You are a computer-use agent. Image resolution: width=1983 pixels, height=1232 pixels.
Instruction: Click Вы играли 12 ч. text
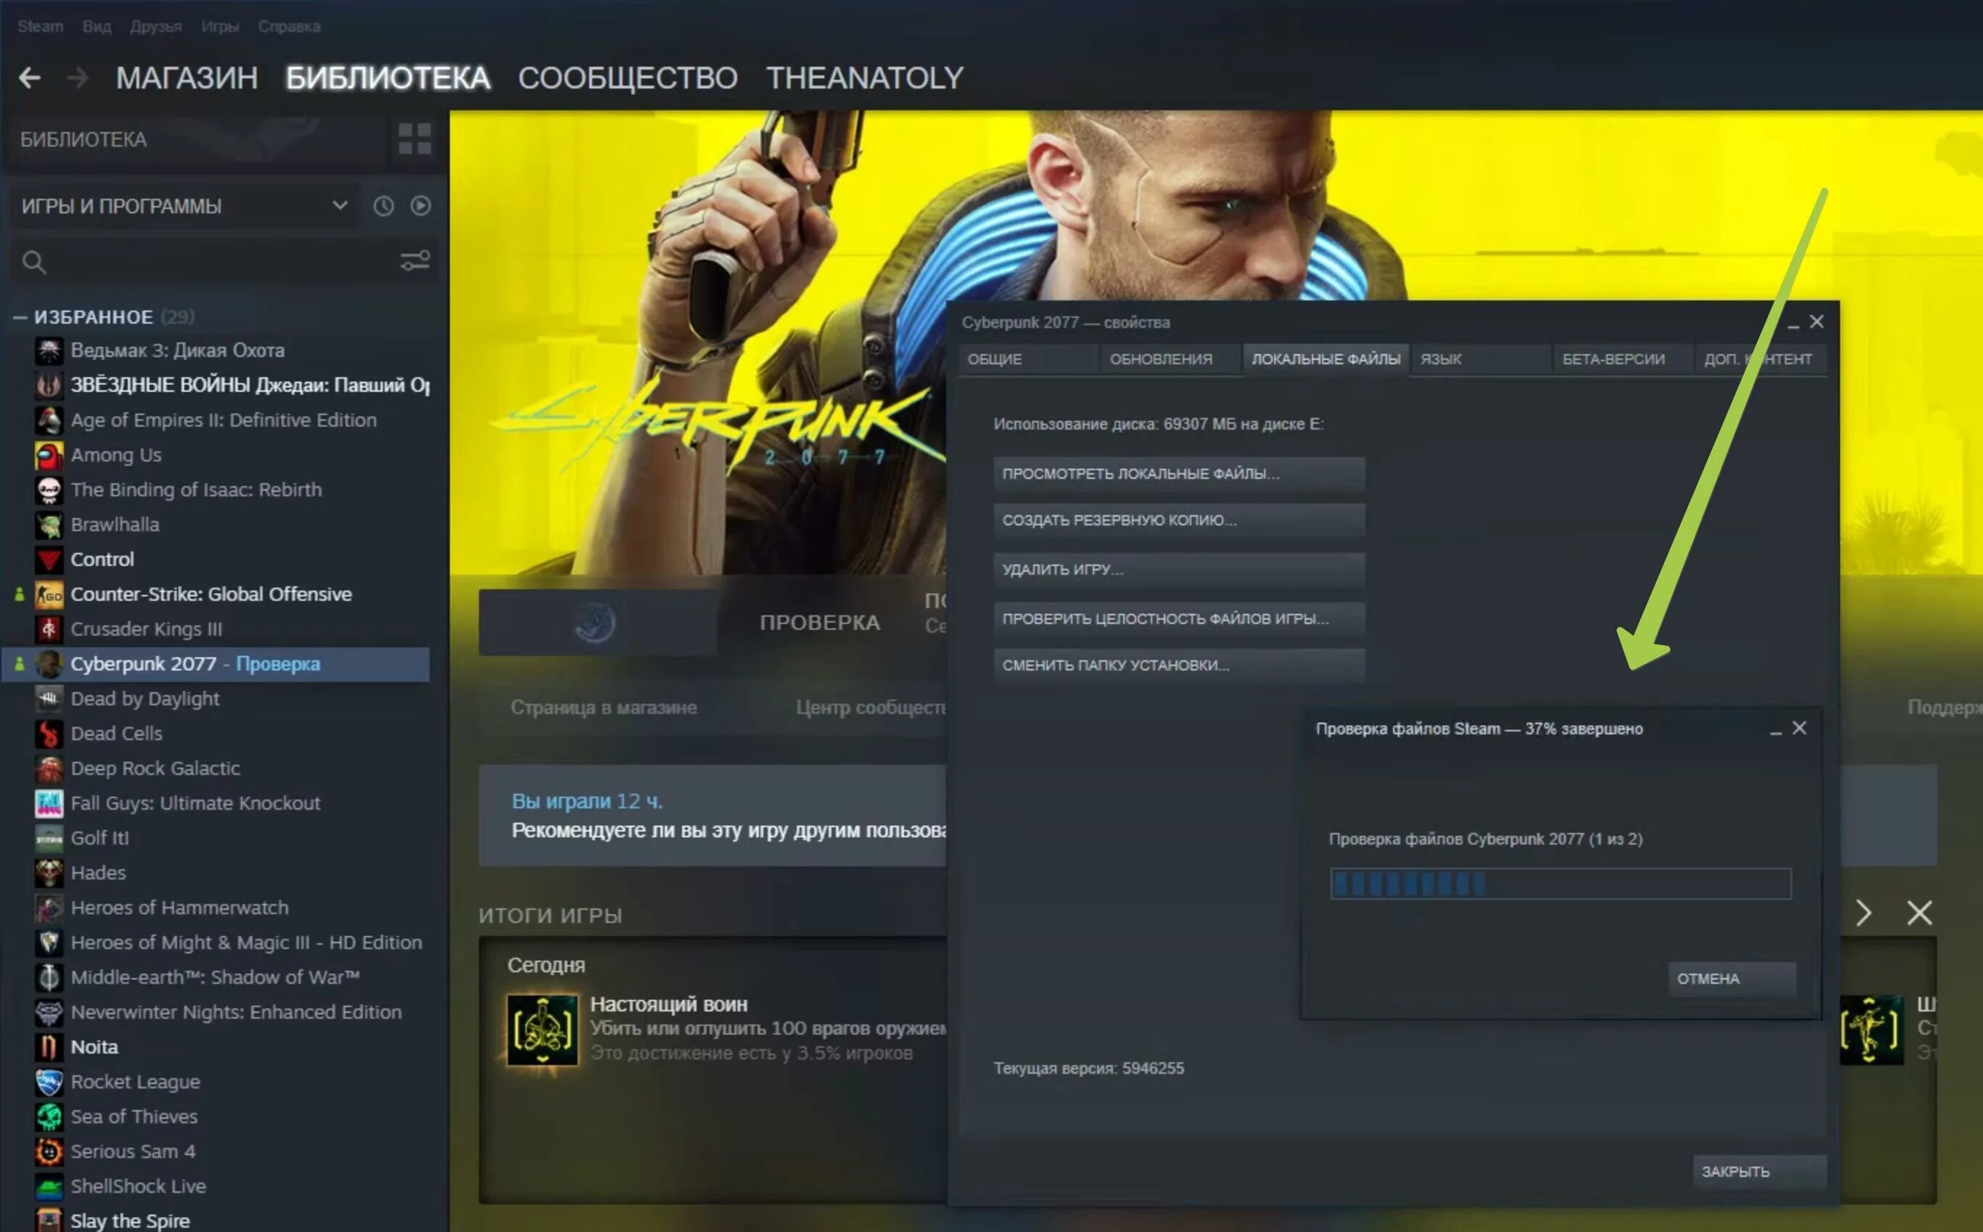pos(586,802)
